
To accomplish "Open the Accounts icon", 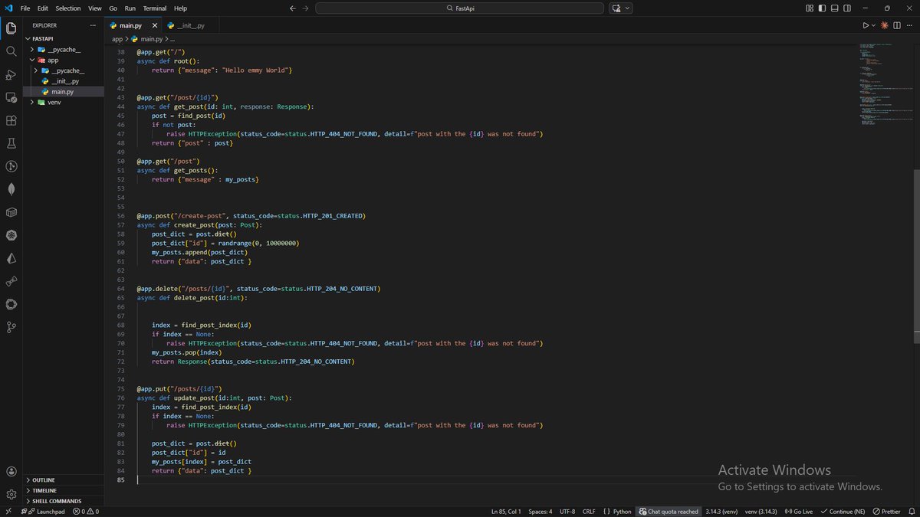I will pyautogui.click(x=11, y=472).
